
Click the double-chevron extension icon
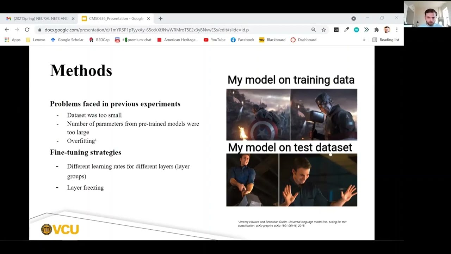(366, 30)
